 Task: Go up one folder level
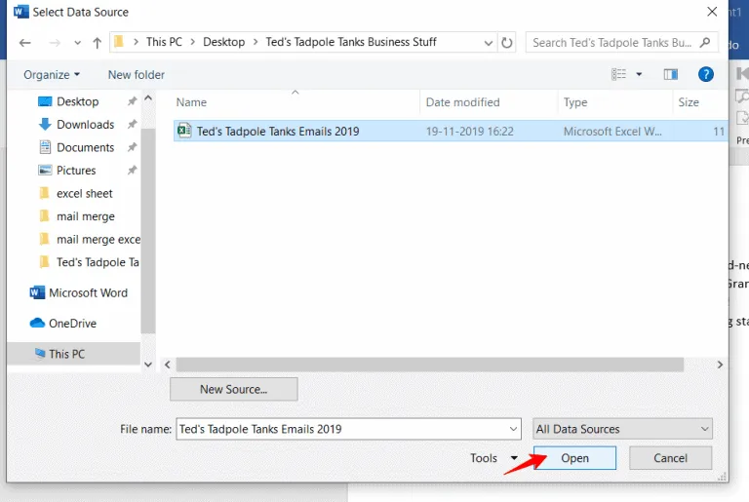[97, 43]
